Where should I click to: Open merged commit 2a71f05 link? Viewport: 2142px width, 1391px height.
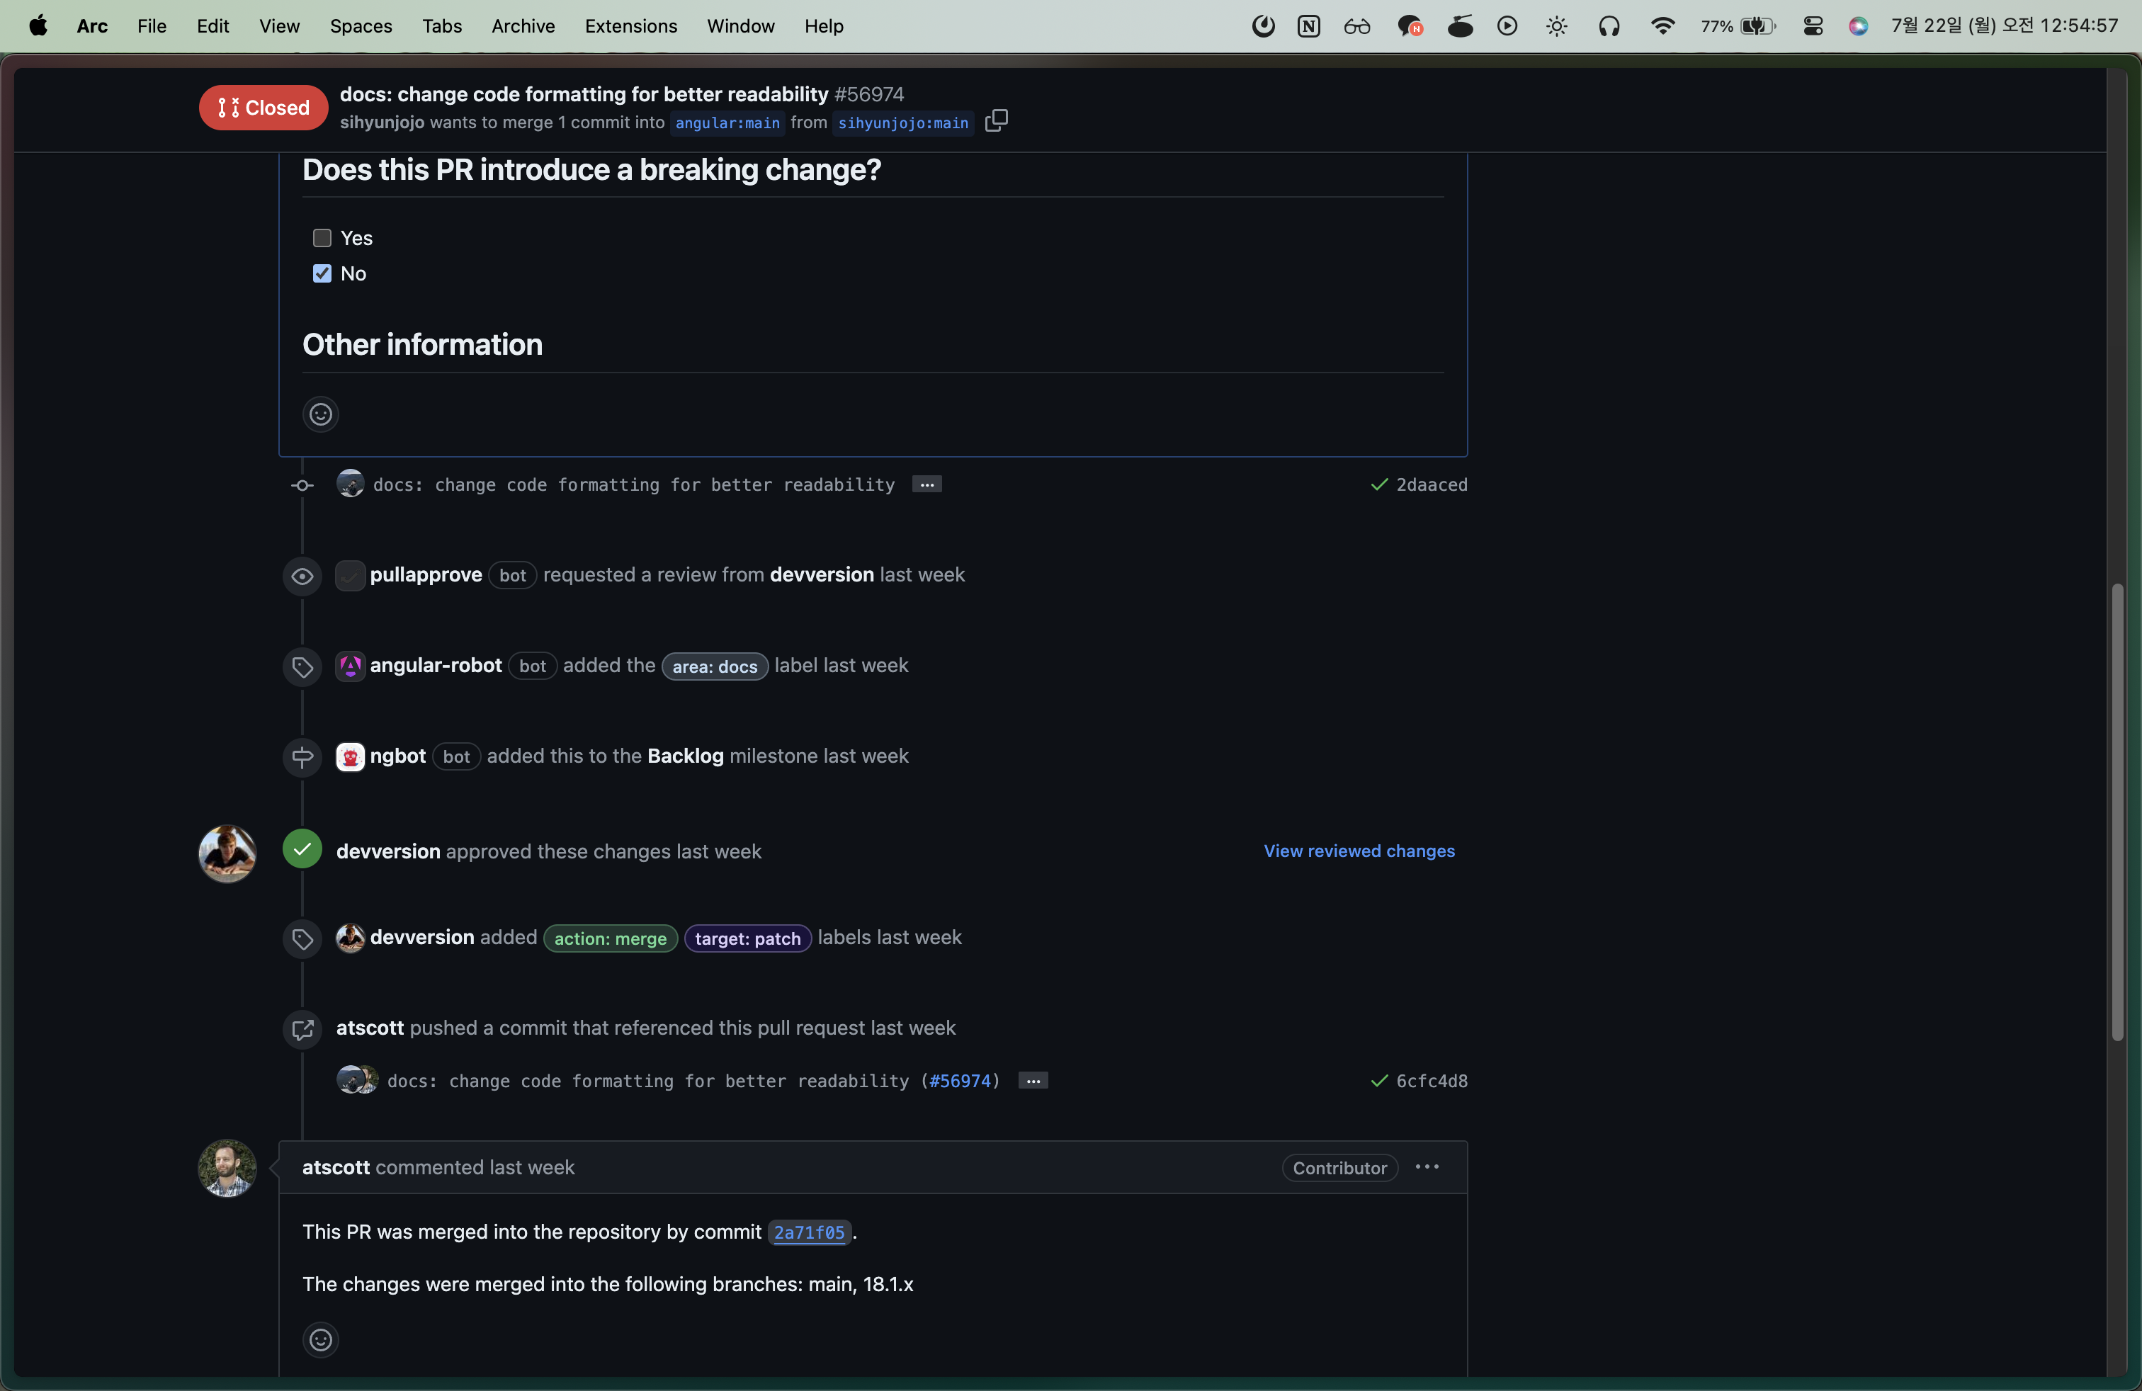809,1232
